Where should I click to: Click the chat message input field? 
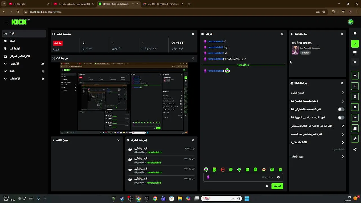click(243, 177)
